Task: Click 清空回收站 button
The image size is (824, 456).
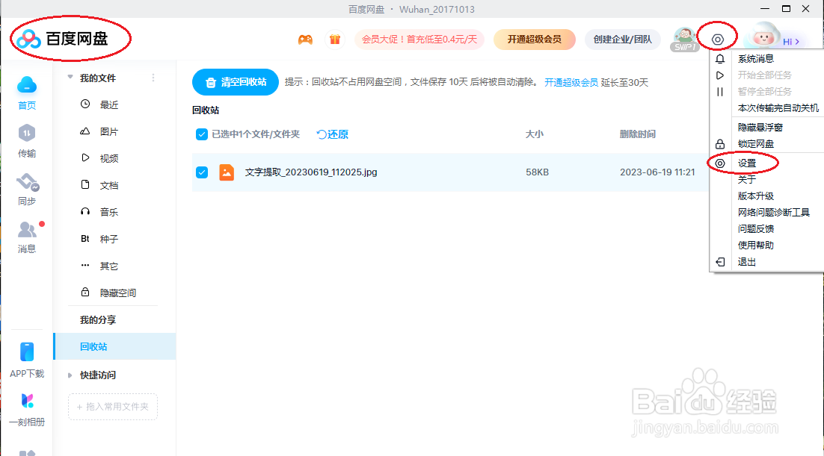Action: click(x=236, y=82)
